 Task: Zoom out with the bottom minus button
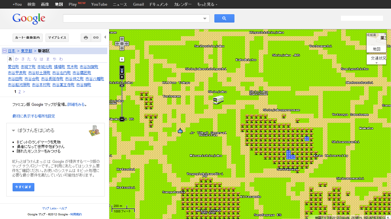click(x=122, y=119)
